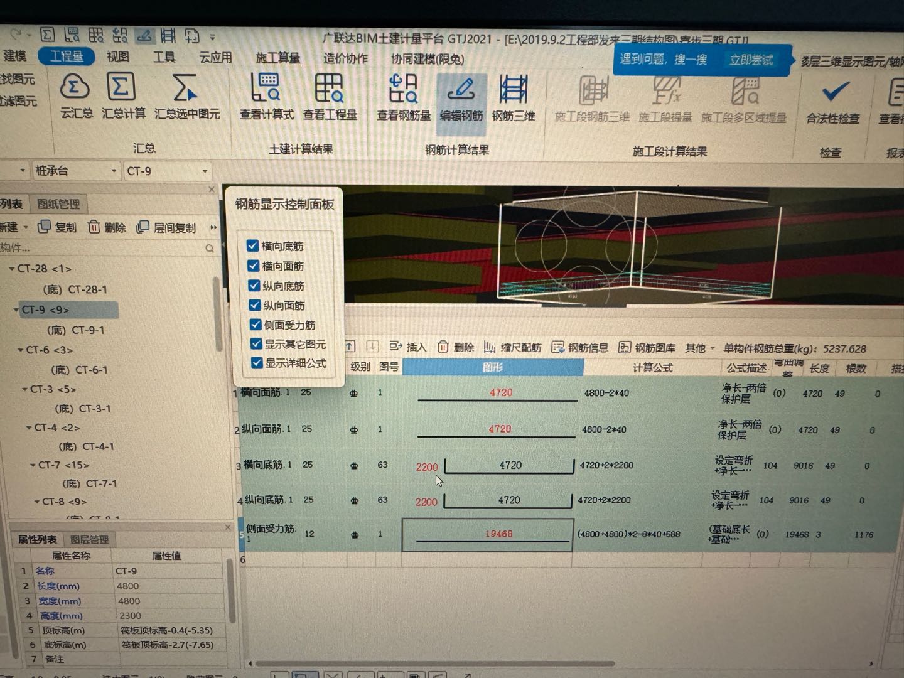The width and height of the screenshot is (904, 678).
Task: Click the 立即尝试 button
Action: (x=751, y=60)
